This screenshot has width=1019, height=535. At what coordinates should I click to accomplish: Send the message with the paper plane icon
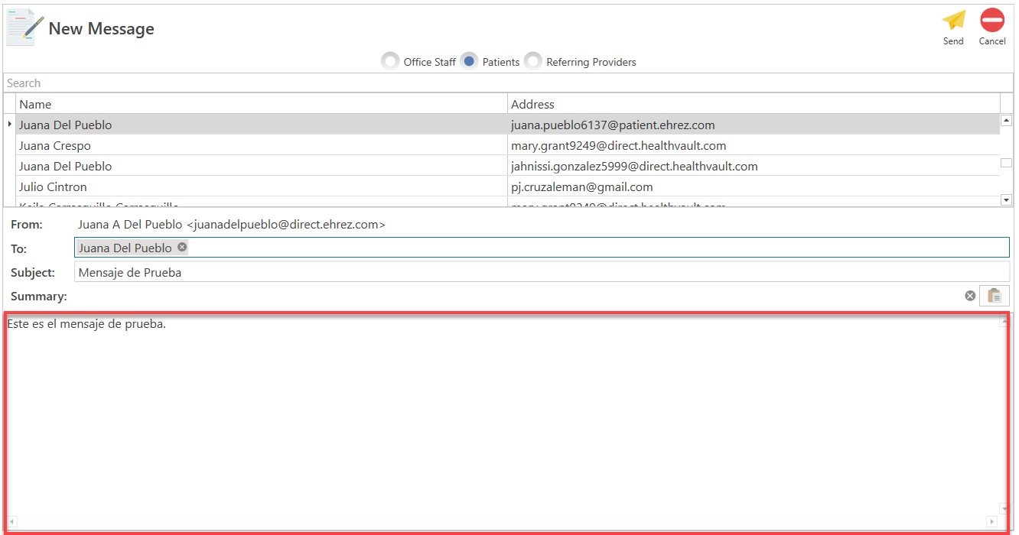[953, 20]
